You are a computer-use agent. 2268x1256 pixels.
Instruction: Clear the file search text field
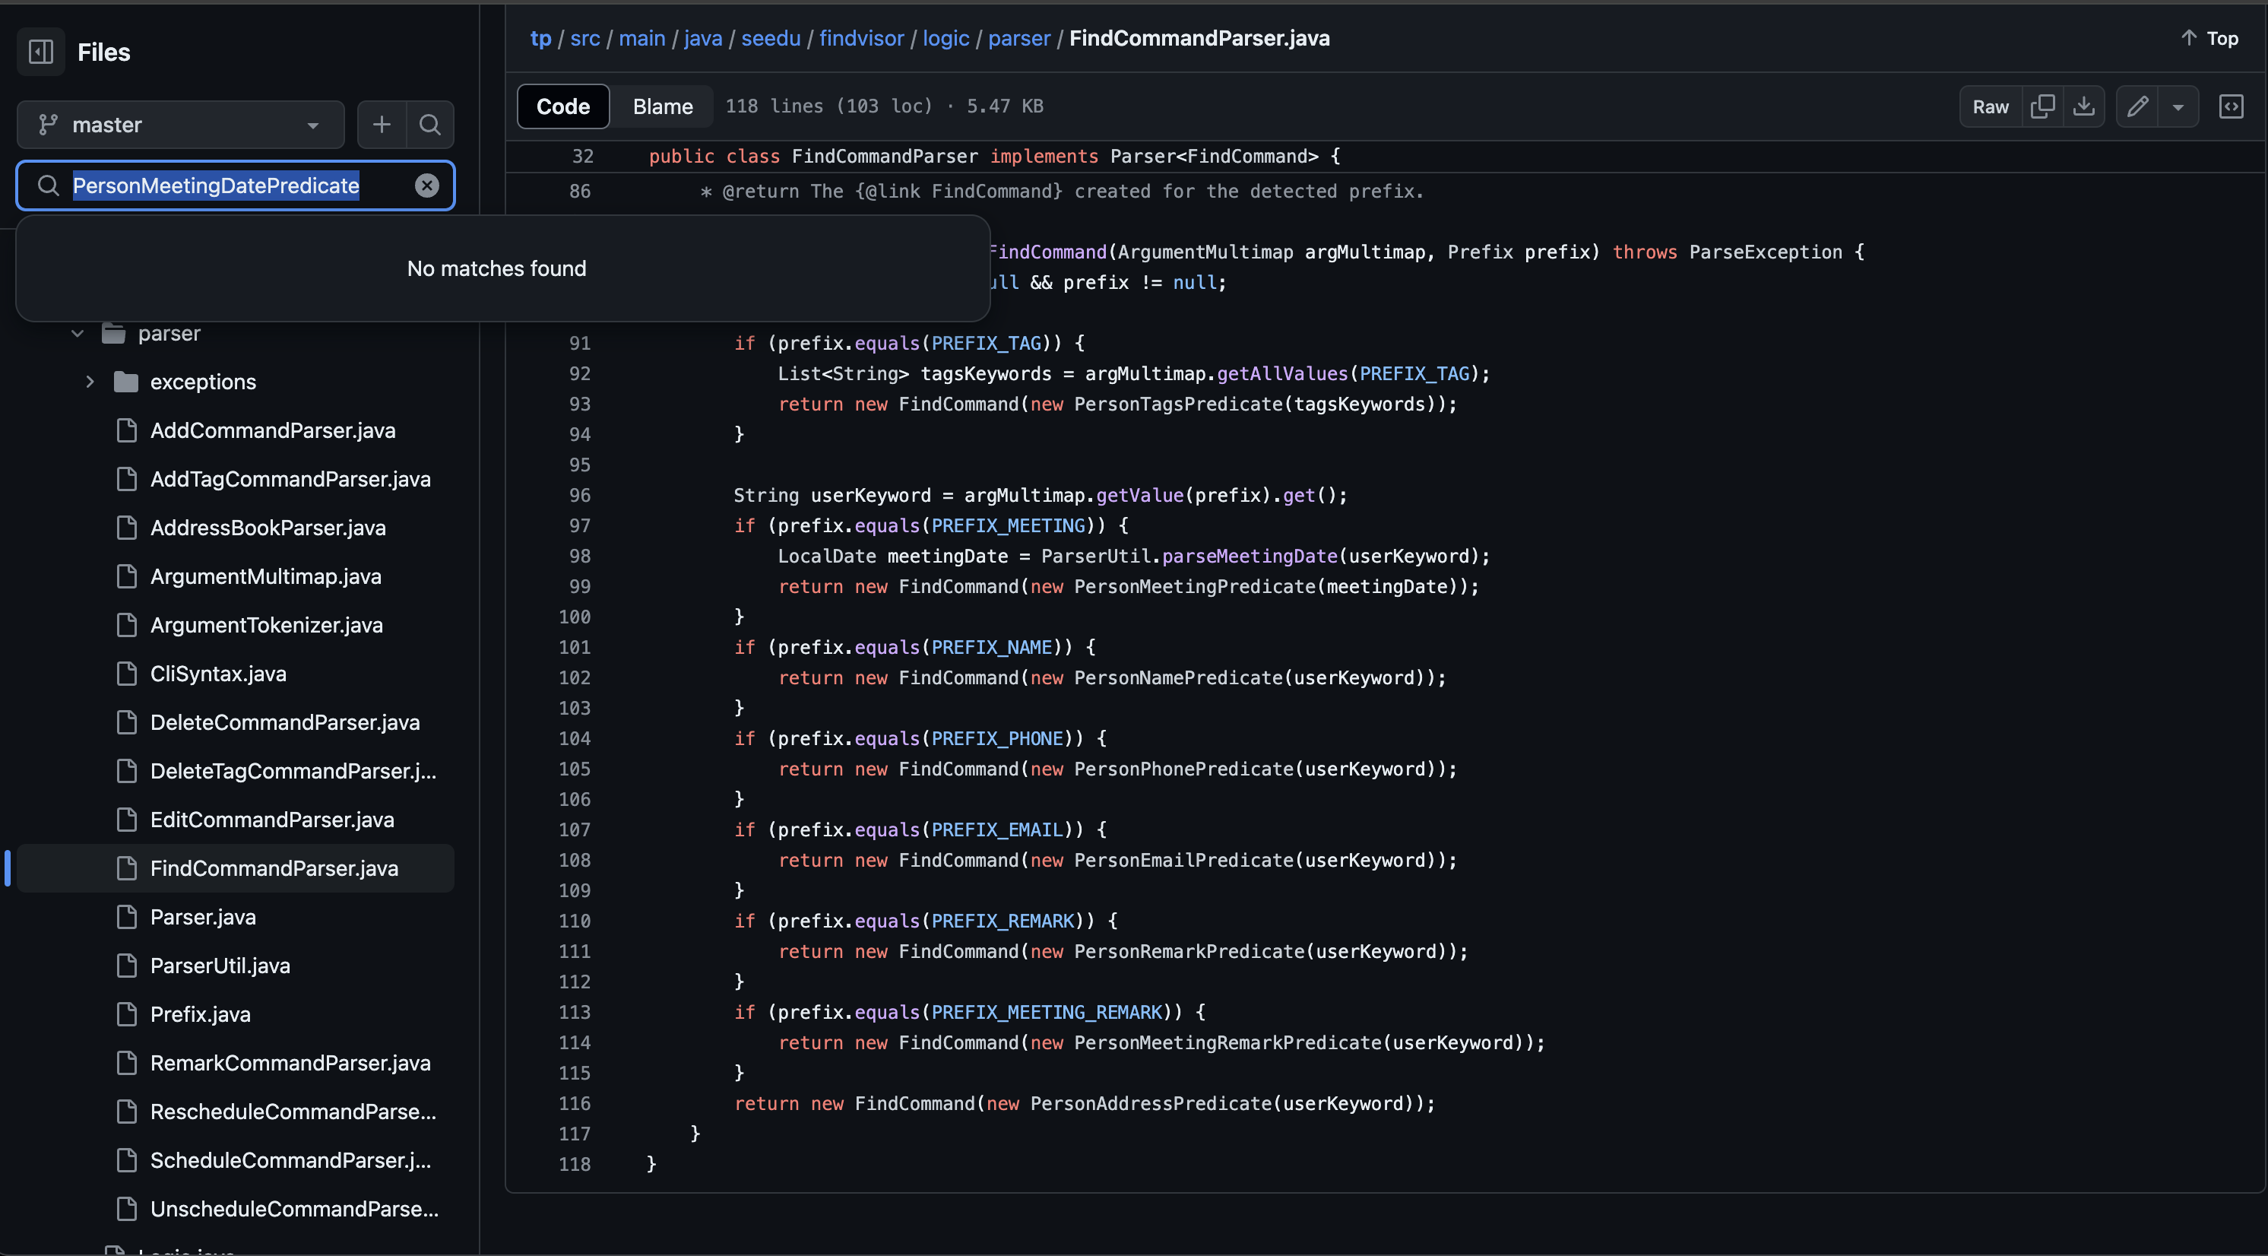click(427, 185)
